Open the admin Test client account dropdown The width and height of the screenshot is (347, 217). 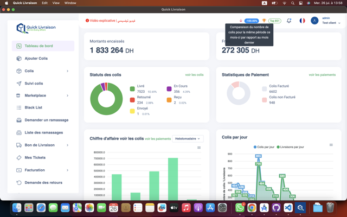pyautogui.click(x=331, y=21)
